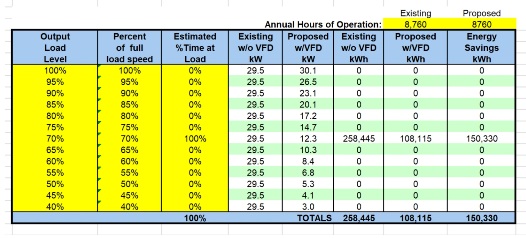Select the 100% estimated time cell in 70% row
Image resolution: width=526 pixels, height=238 pixels.
(x=195, y=139)
